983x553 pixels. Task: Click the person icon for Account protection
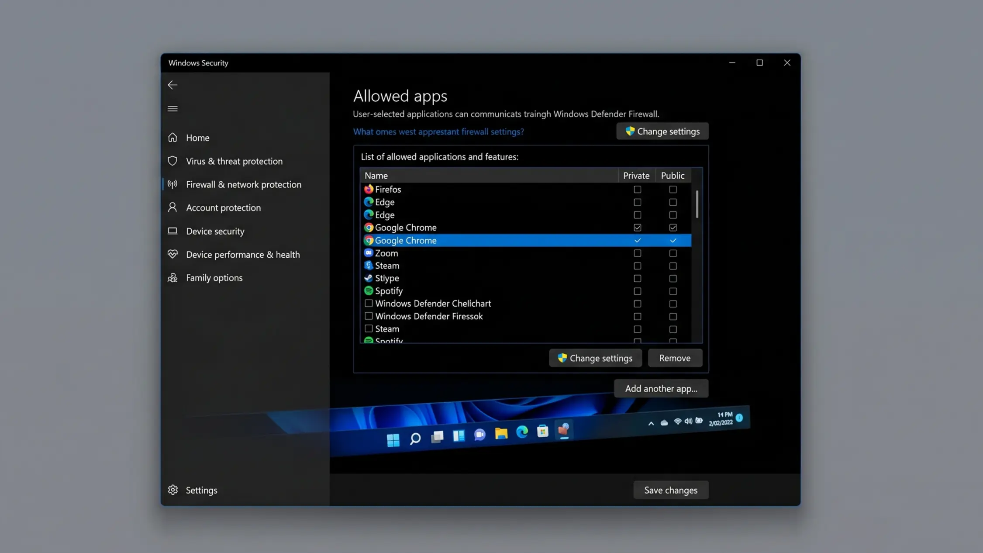coord(172,207)
